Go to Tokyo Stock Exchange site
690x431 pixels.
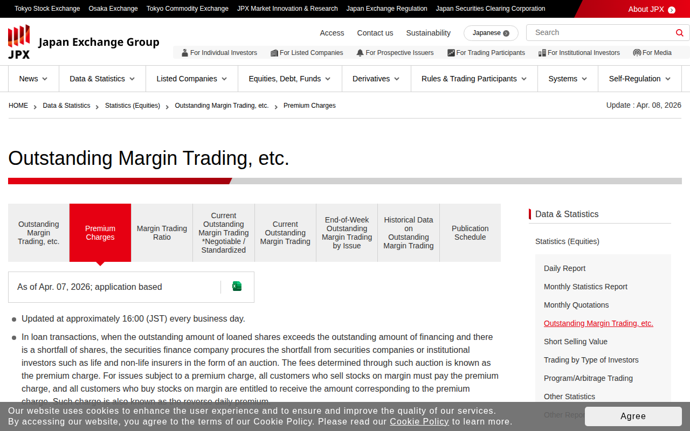47,9
